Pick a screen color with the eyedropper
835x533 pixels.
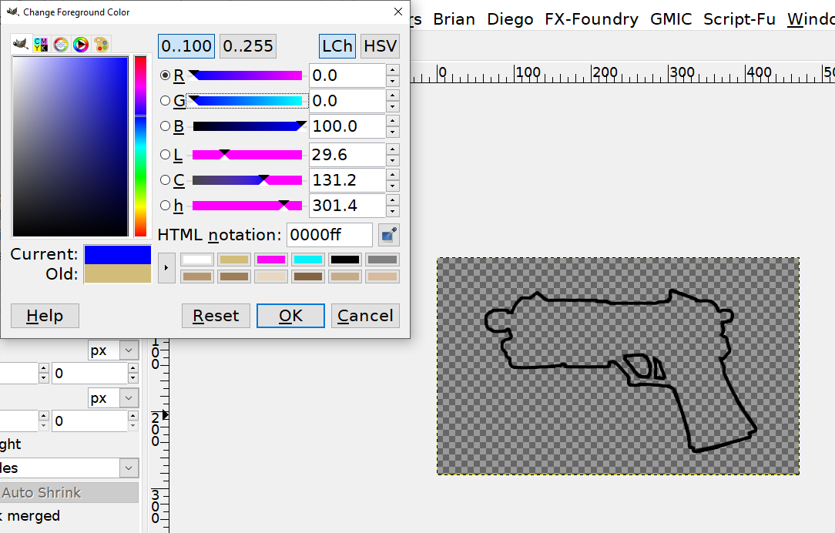(389, 235)
